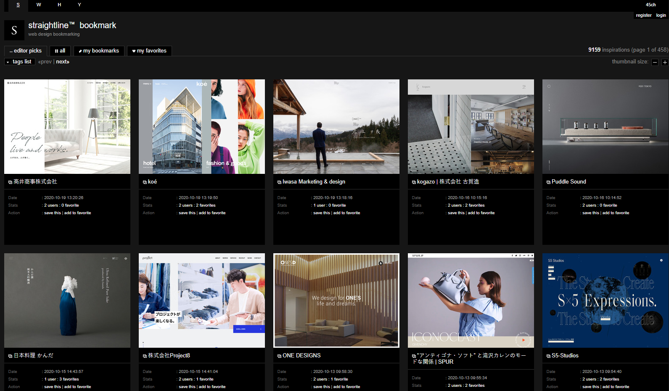The image size is (669, 391).
Task: Click the S logo icon beside straightline
Action: [14, 30]
